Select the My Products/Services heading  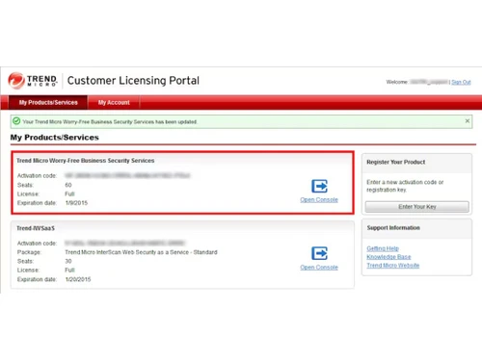[55, 138]
